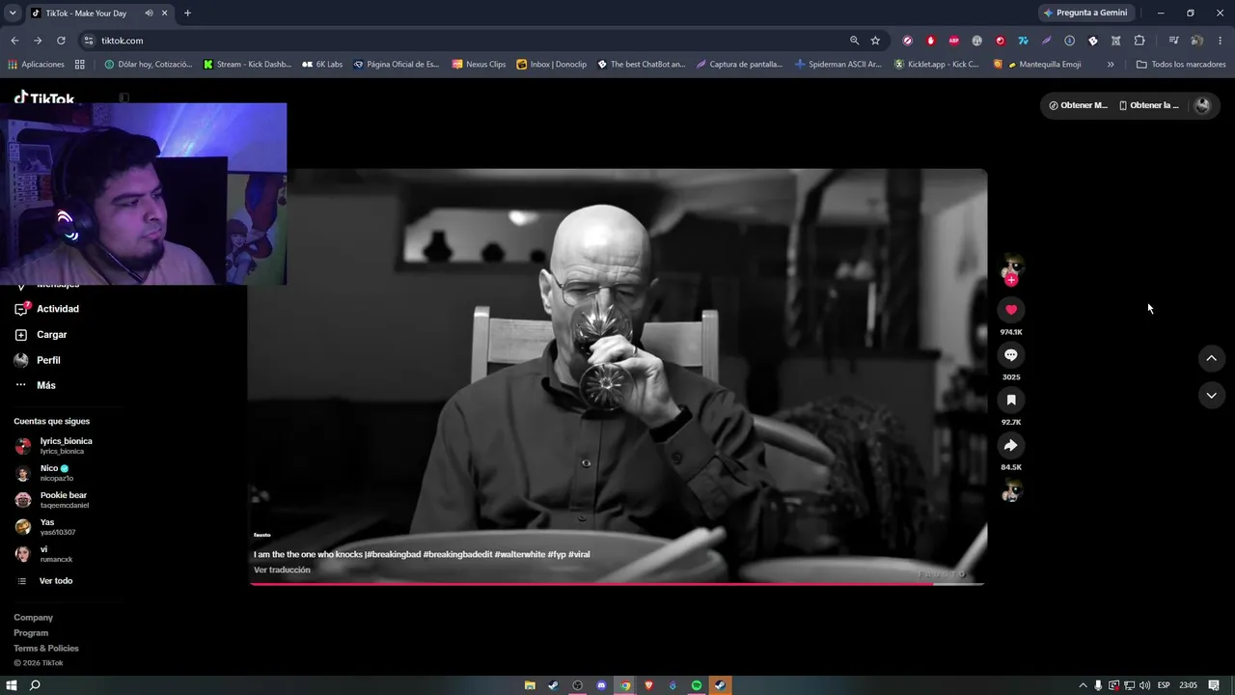The width and height of the screenshot is (1235, 695).
Task: Open the Chrome three-dot menu
Action: (x=1221, y=41)
